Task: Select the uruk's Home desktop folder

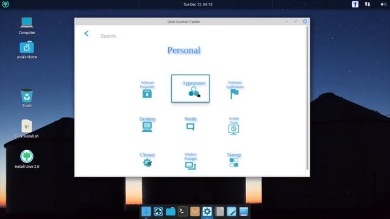Action: (x=27, y=50)
